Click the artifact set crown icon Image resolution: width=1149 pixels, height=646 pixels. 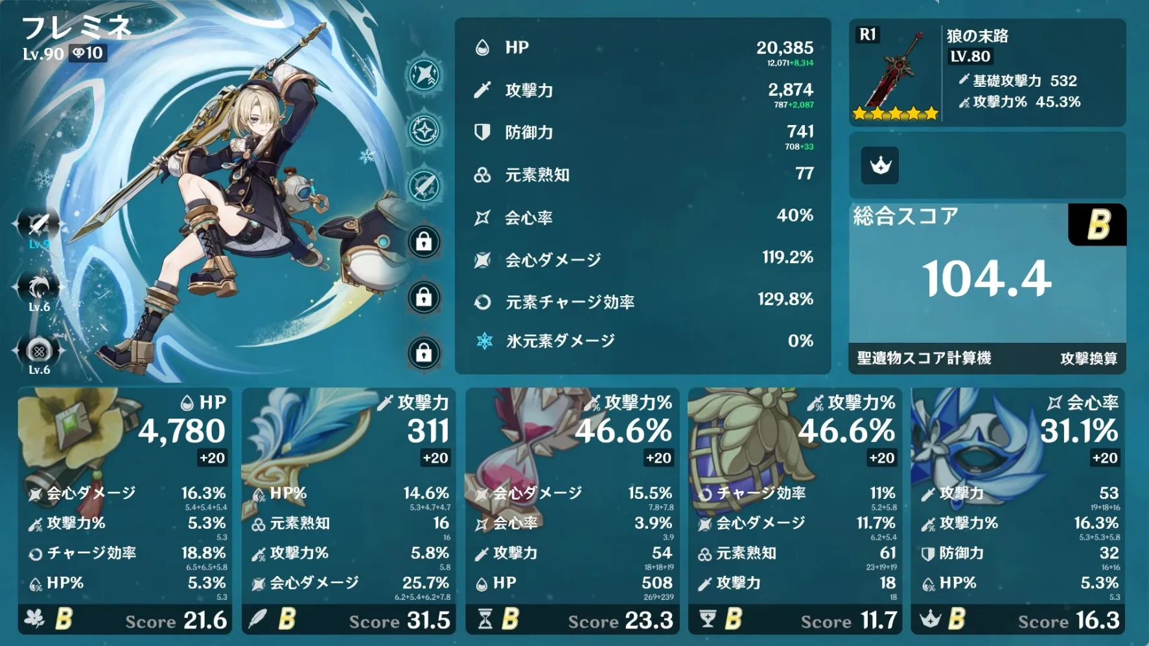coord(880,165)
